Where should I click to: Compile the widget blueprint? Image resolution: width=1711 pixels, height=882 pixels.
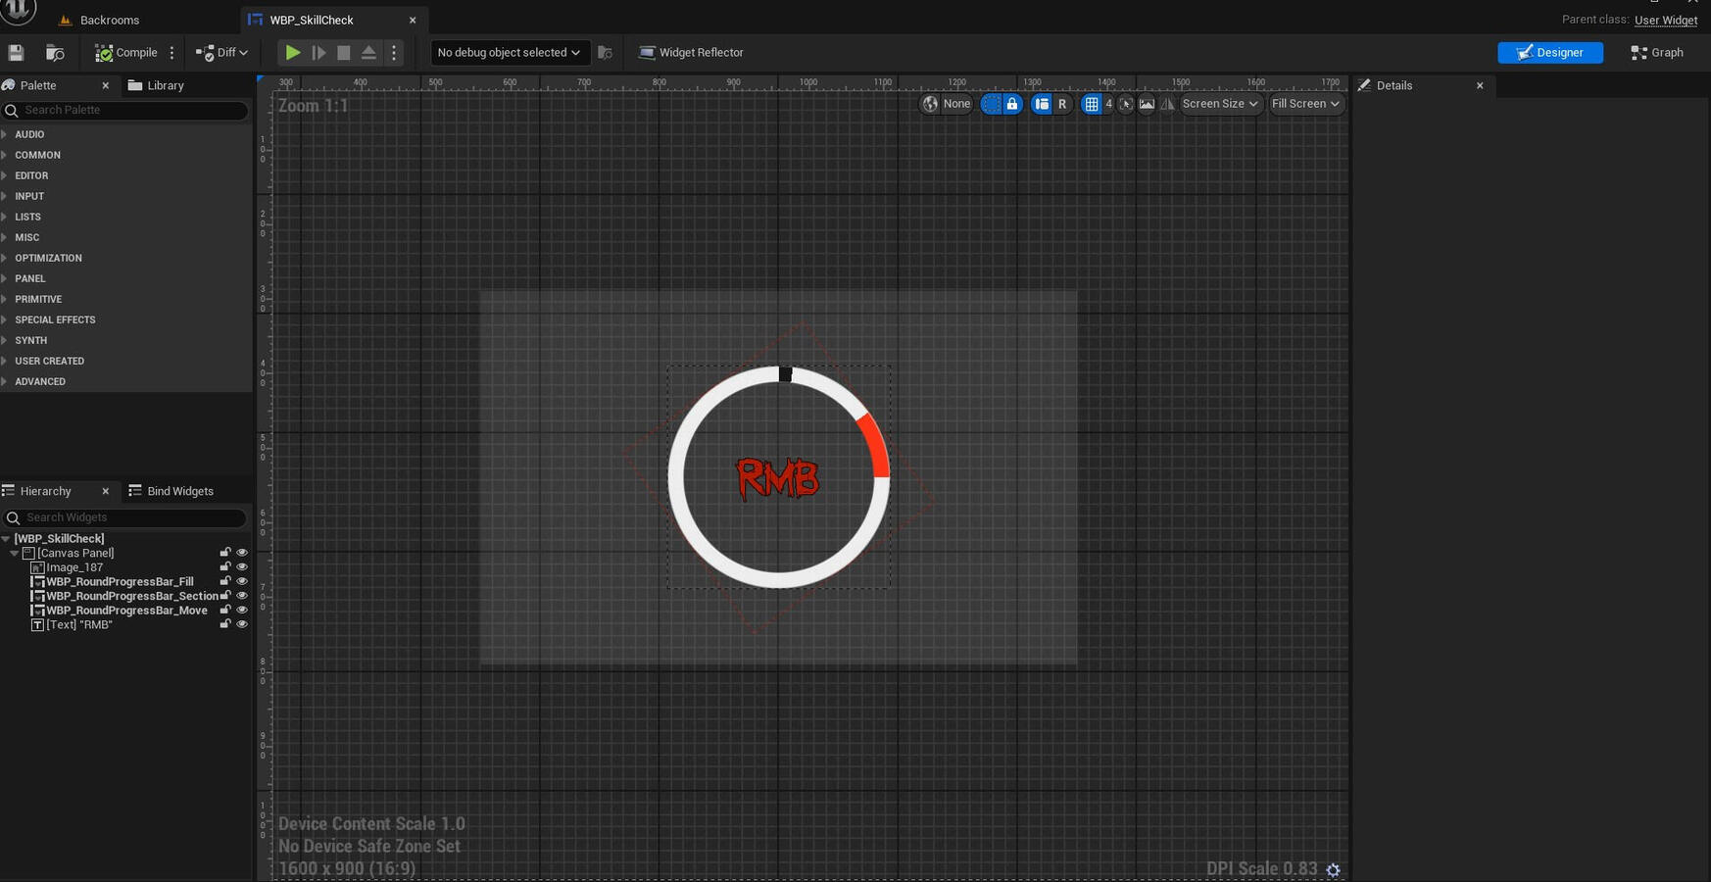(125, 53)
